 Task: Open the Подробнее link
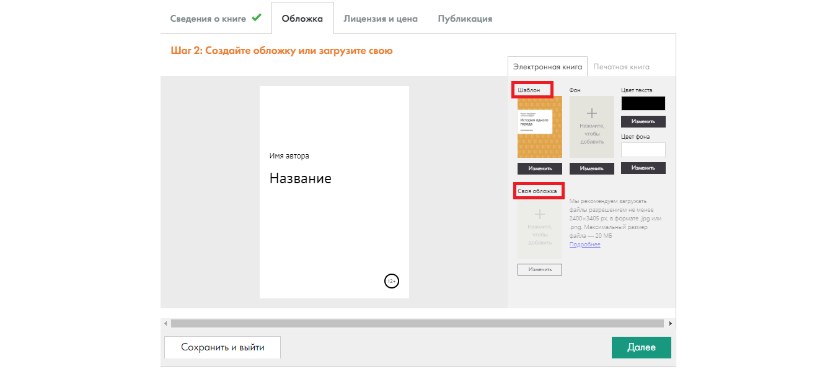[585, 245]
